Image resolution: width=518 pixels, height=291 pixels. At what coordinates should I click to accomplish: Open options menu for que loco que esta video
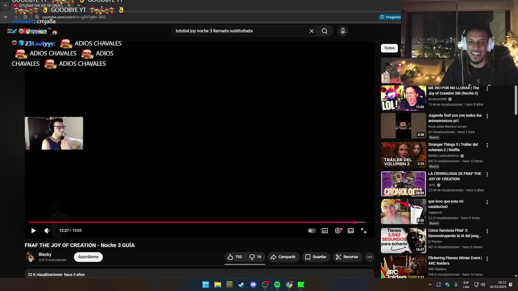(x=487, y=202)
